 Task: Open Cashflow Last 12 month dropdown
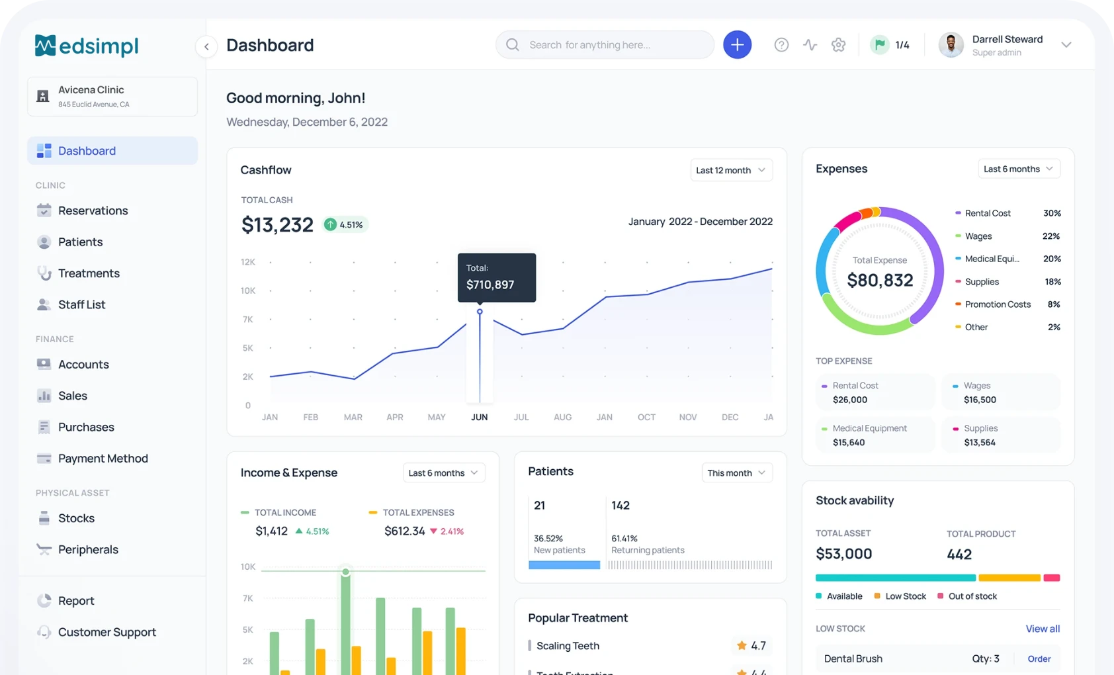[x=731, y=170]
